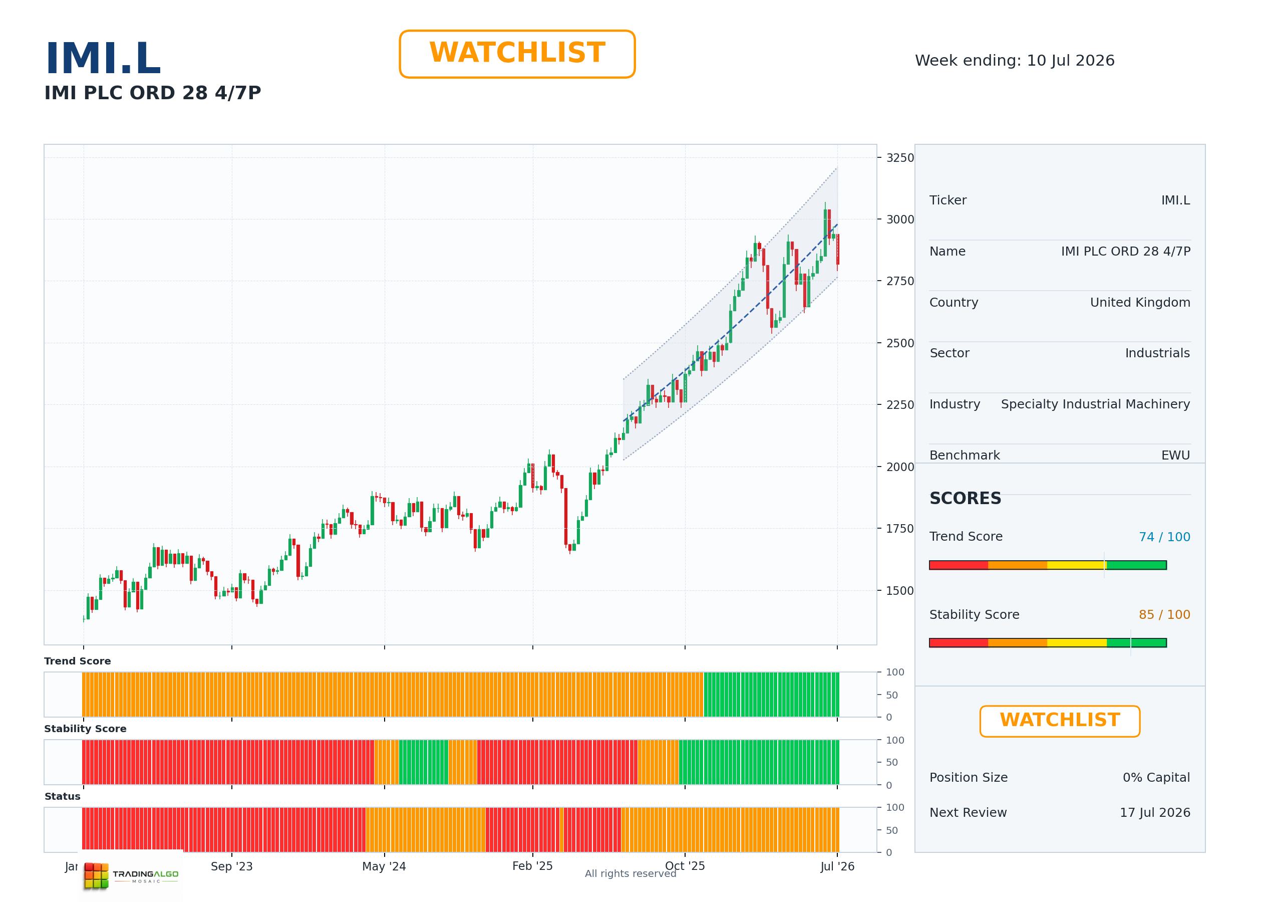Screen dimensions: 1262x902
Task: Click 'Week ending: 10 Jul 2026' text
Action: tap(1015, 61)
